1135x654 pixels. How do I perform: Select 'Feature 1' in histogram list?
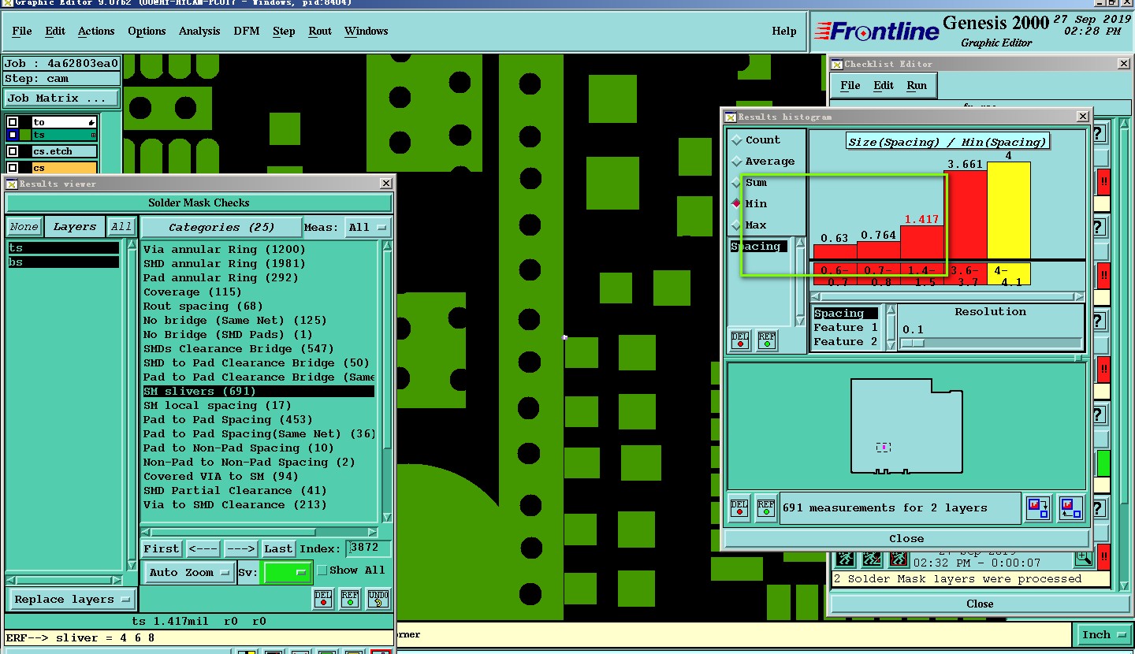tap(846, 327)
